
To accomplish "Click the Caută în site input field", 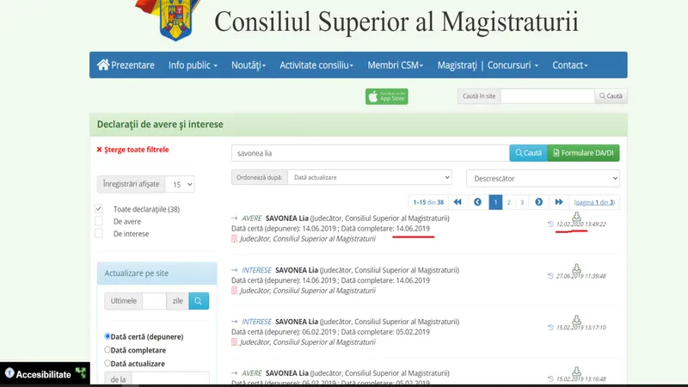I will click(x=548, y=96).
